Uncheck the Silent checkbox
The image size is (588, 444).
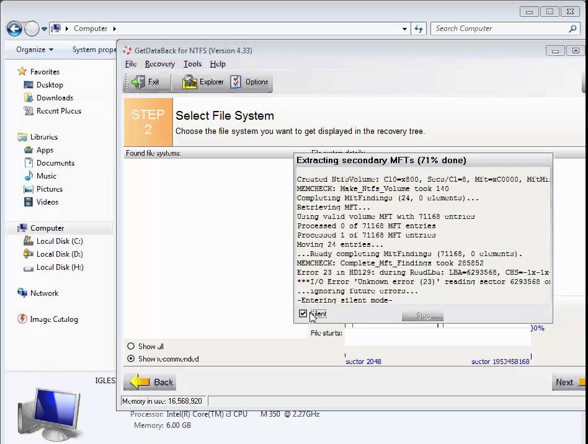[303, 314]
